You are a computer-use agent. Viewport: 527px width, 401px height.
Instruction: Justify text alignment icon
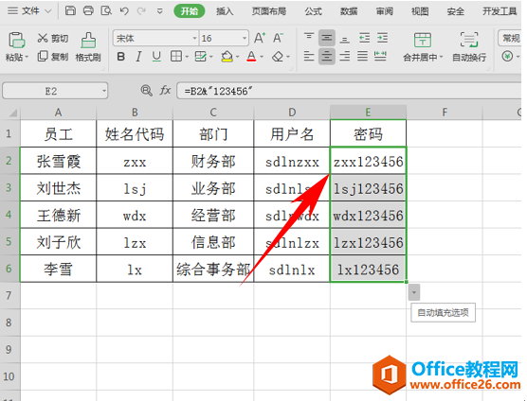click(x=362, y=56)
